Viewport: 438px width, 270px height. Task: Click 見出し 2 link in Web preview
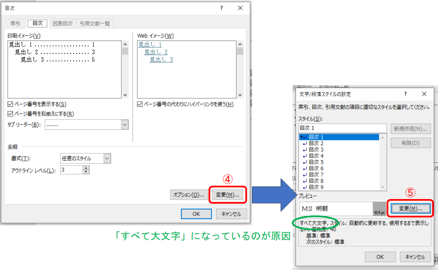click(x=156, y=52)
